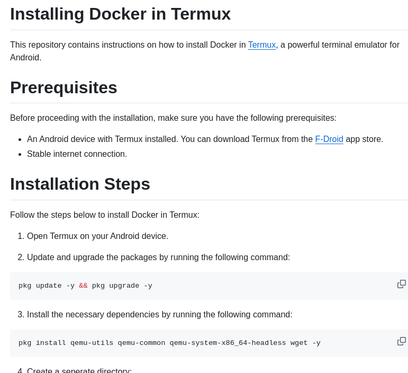Click 'Open Termux on your Android device.' step
Image resolution: width=408 pixels, height=373 pixels.
[x=97, y=236]
